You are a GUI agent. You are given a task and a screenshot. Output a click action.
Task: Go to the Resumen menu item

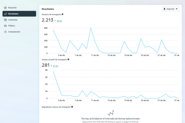(x=19, y=8)
